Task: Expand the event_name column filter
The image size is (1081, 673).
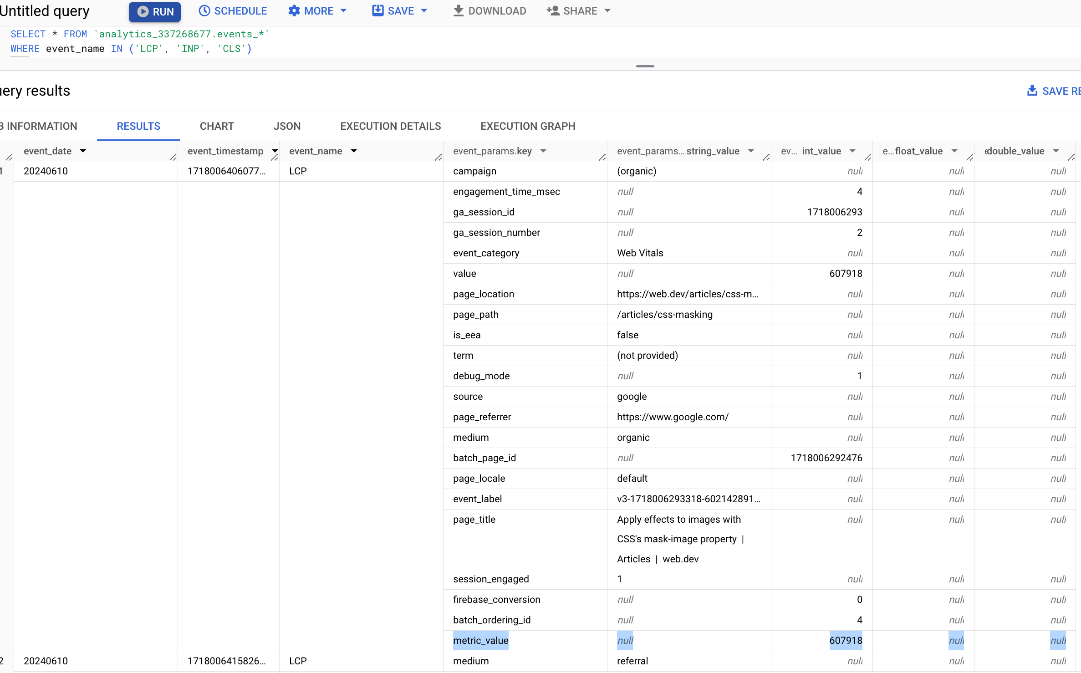Action: point(352,150)
